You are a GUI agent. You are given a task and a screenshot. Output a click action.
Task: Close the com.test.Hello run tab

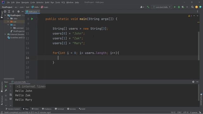(x=28, y=82)
